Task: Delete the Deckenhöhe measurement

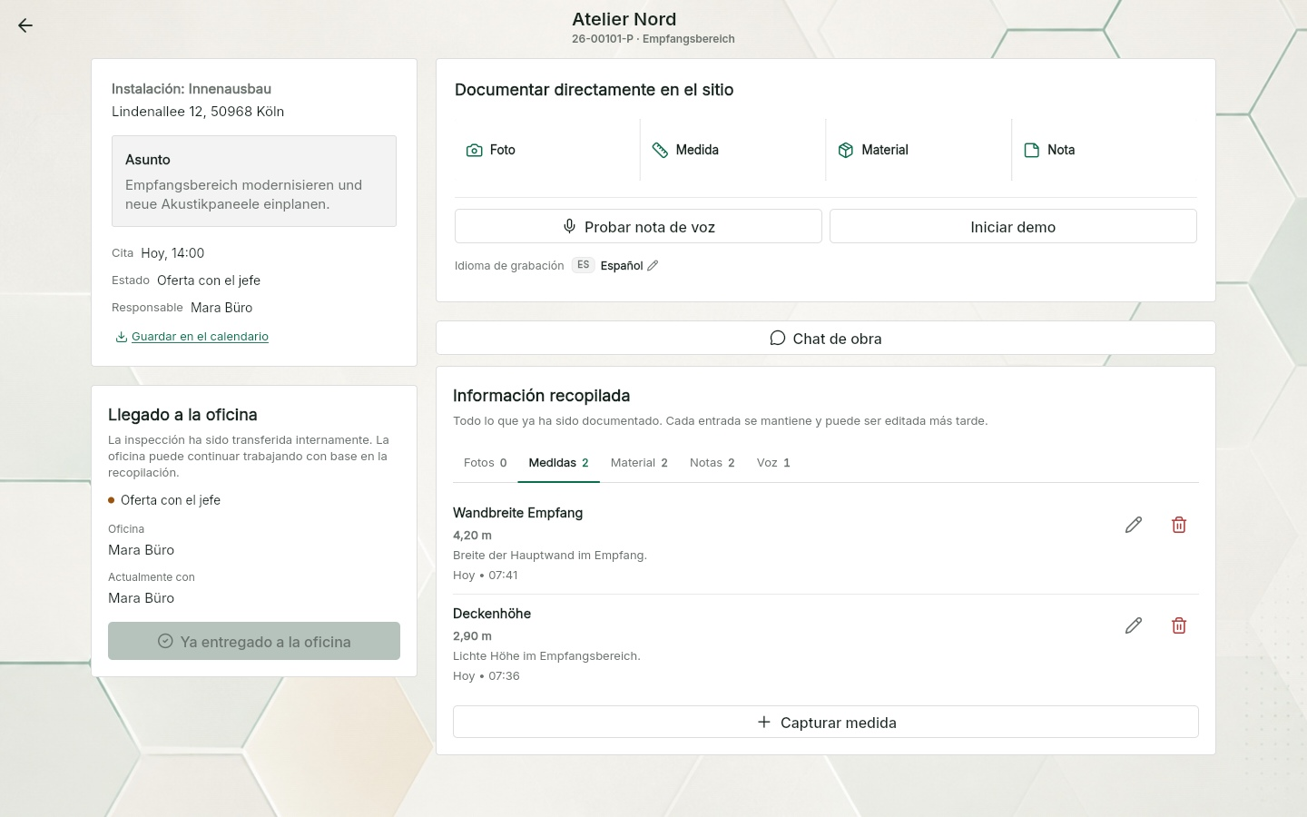Action: pyautogui.click(x=1179, y=625)
